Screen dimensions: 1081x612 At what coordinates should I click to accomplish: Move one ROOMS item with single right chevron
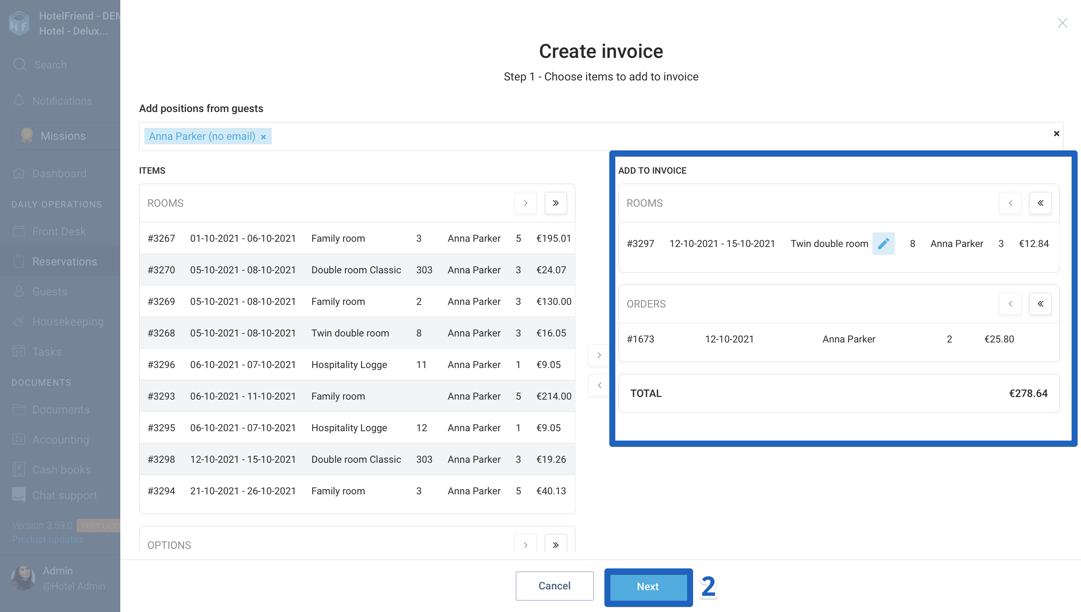[525, 203]
